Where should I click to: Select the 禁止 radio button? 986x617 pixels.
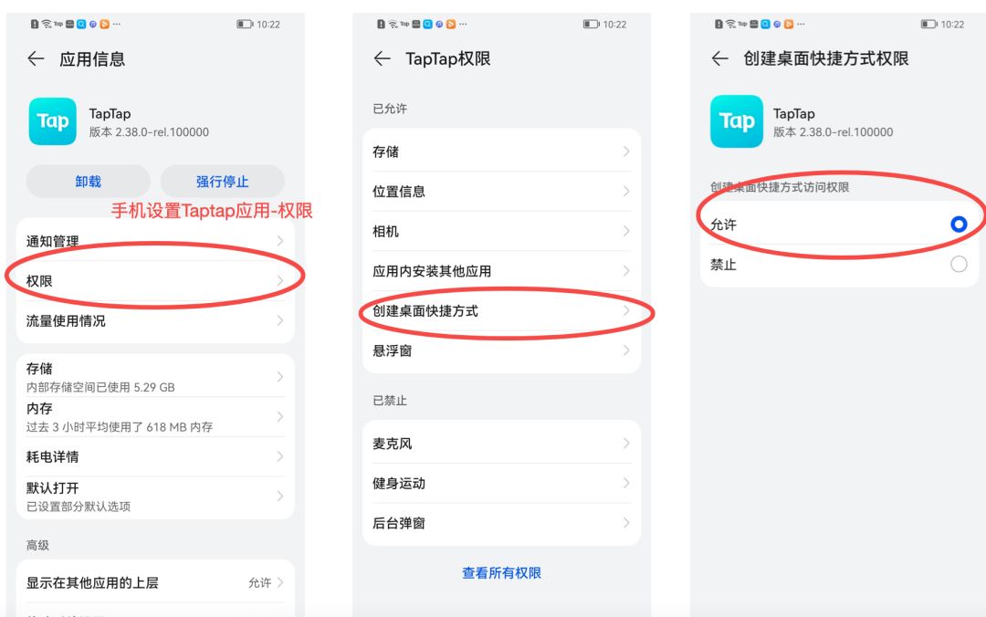tap(959, 264)
